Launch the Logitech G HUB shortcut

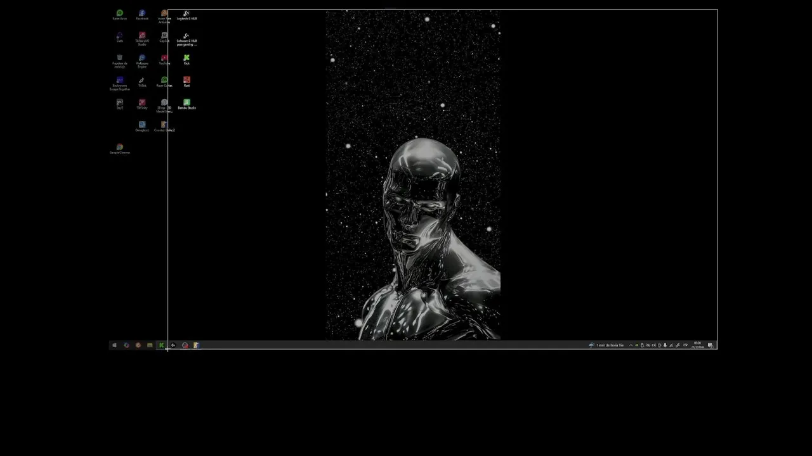click(x=187, y=15)
